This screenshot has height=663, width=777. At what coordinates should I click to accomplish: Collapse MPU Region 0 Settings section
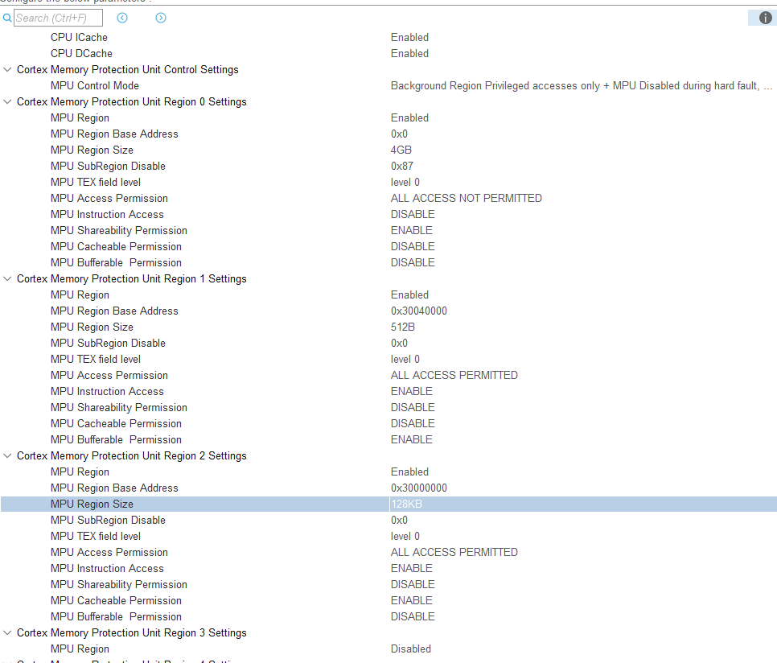tap(7, 101)
